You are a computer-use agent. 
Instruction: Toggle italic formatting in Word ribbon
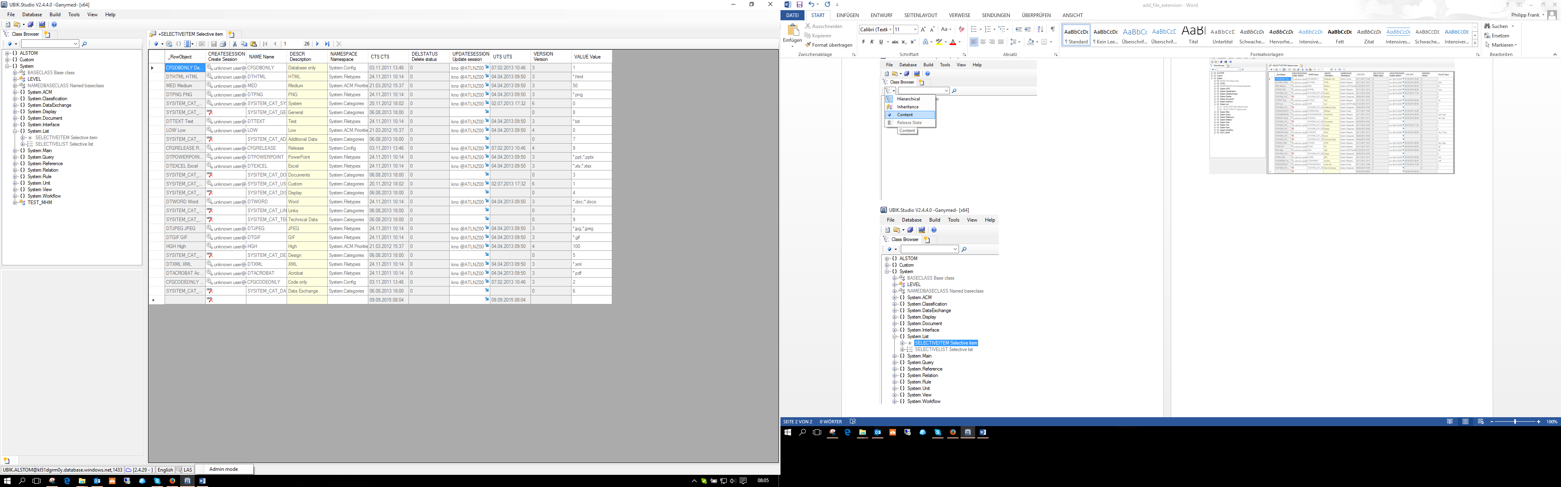872,42
